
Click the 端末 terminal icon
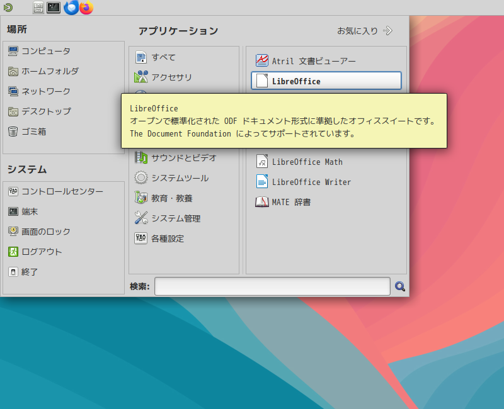[13, 212]
